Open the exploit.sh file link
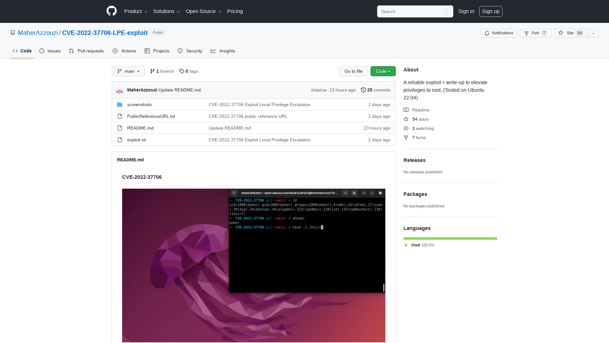Image resolution: width=609 pixels, height=343 pixels. (x=136, y=140)
